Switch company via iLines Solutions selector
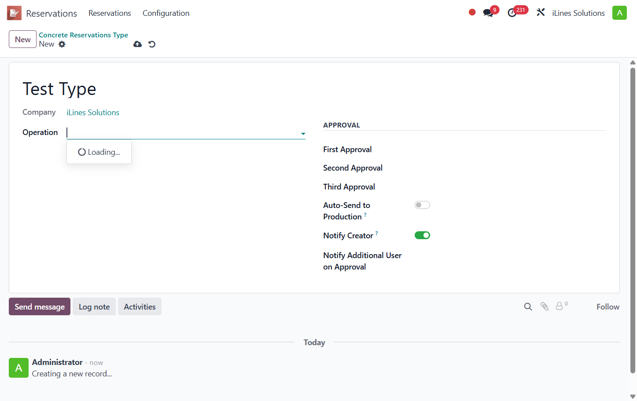 click(578, 13)
